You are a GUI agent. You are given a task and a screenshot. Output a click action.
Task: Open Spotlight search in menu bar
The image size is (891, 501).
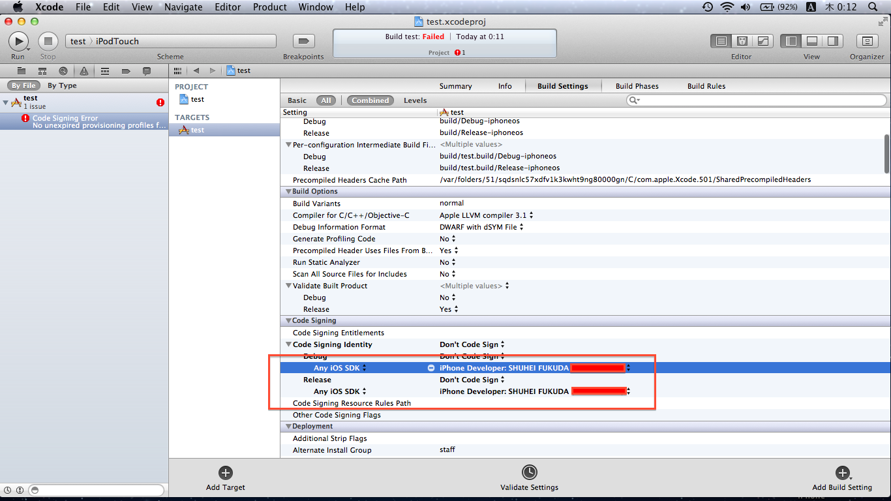tap(873, 7)
